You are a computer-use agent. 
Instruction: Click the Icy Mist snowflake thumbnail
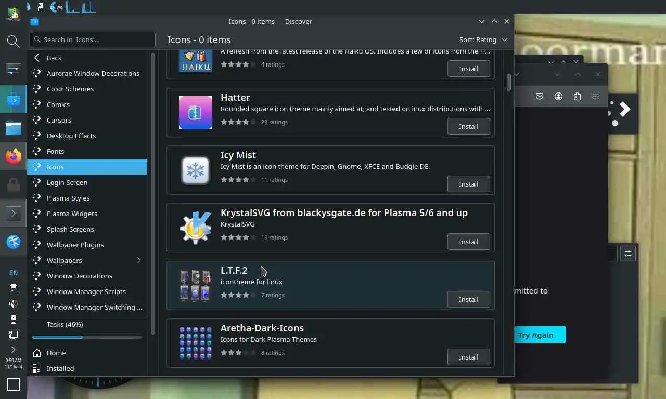(195, 170)
